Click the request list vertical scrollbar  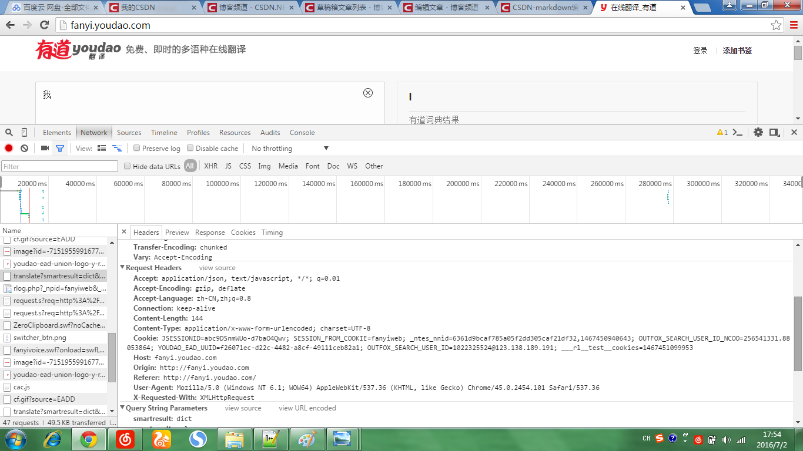tap(112, 358)
